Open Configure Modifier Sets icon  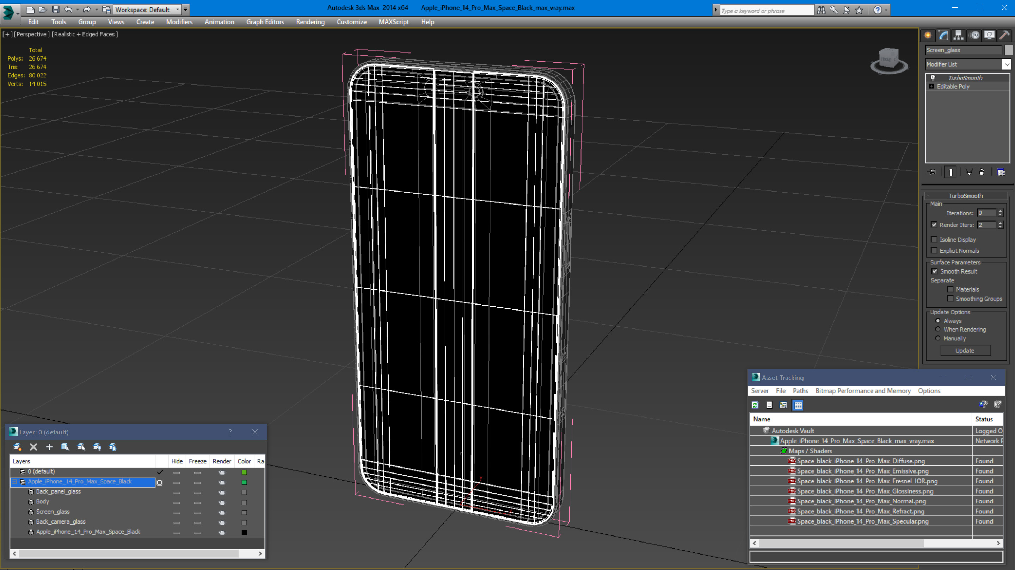click(x=1001, y=171)
